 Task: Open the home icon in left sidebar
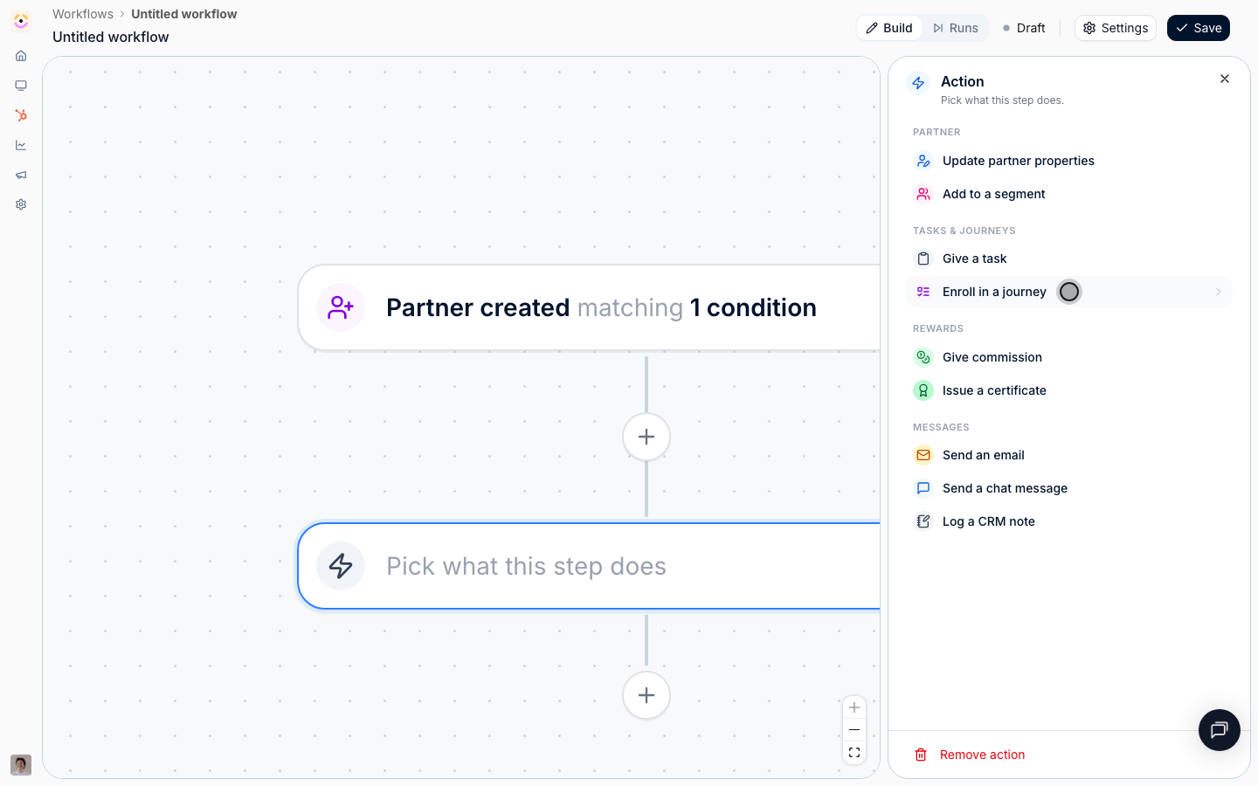click(x=21, y=56)
